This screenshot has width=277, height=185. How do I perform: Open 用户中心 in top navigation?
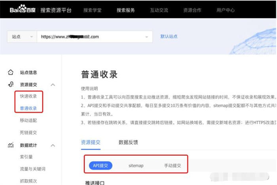pyautogui.click(x=226, y=10)
